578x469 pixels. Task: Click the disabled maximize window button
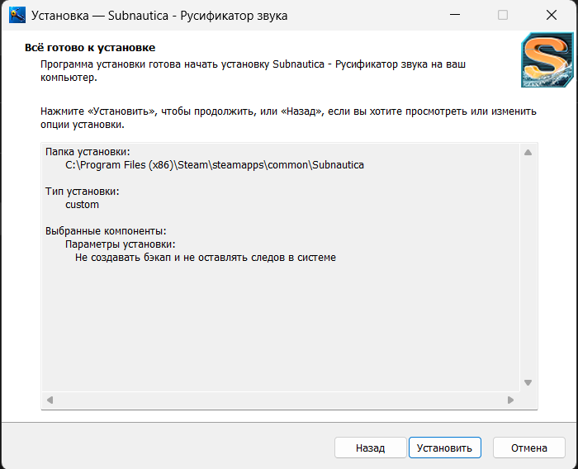(503, 15)
